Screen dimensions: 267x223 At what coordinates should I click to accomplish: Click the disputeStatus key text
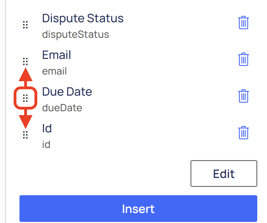[x=75, y=34]
